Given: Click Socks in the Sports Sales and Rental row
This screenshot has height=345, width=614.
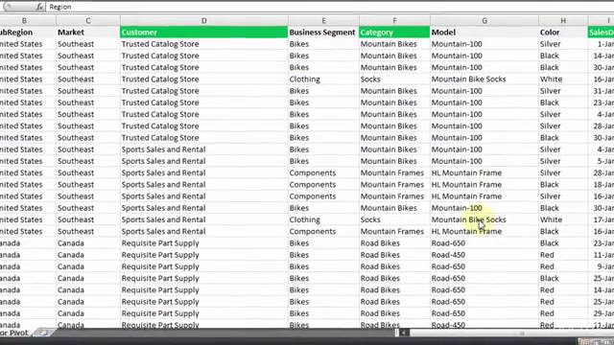Looking at the screenshot, I should [x=370, y=219].
